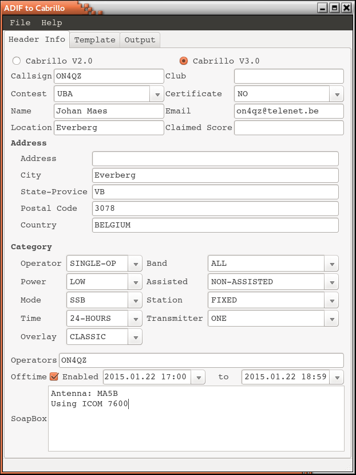This screenshot has height=475, width=356.
Task: Open the Power dropdown showing LOW
Action: click(136, 282)
